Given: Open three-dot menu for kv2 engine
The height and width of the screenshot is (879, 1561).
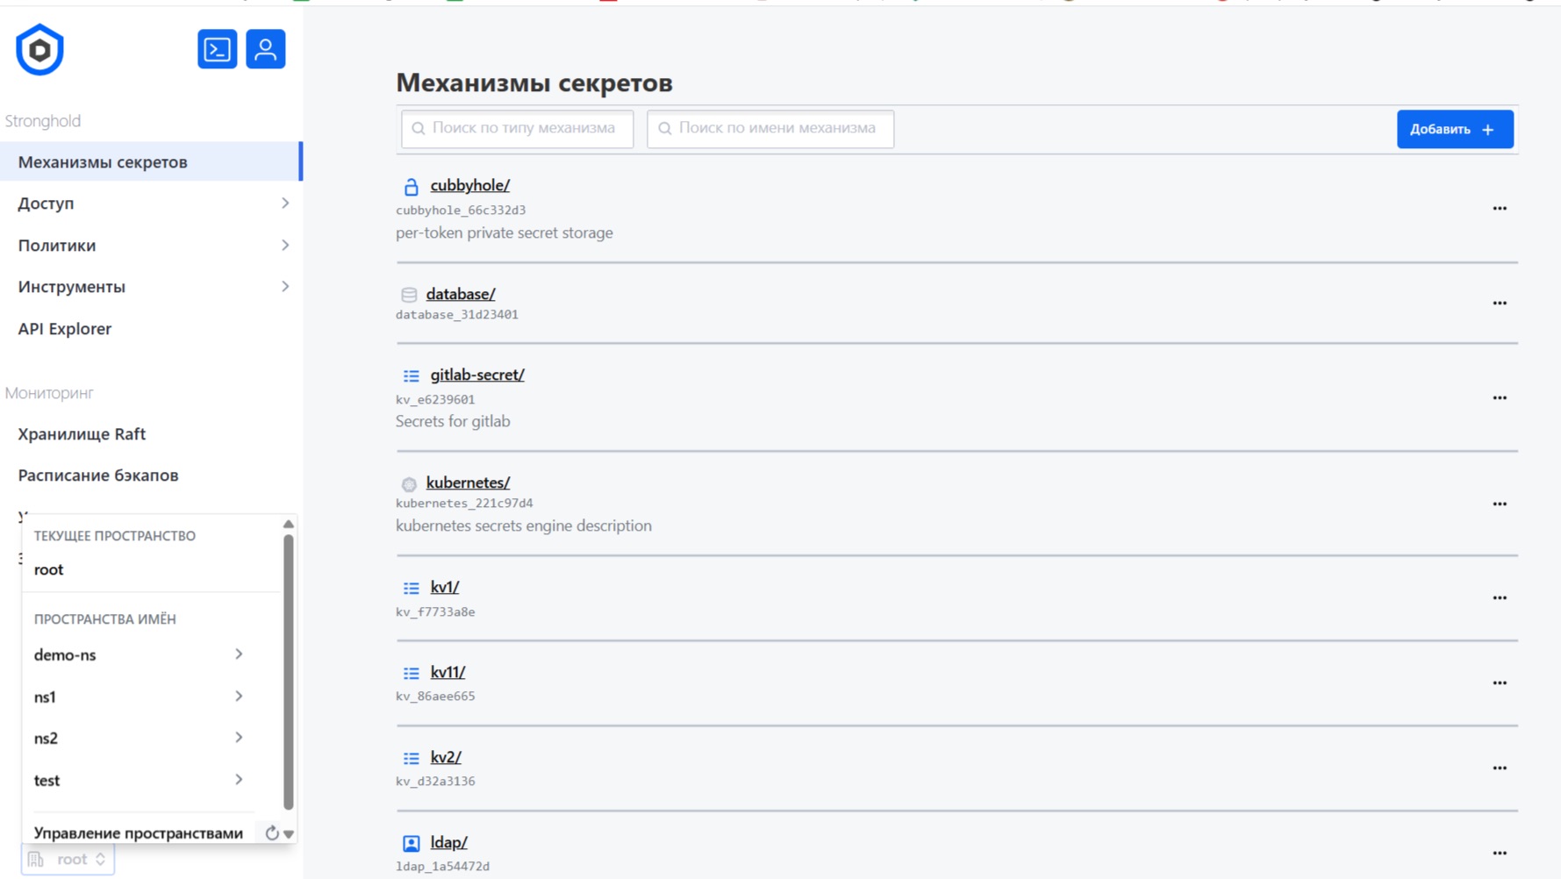Looking at the screenshot, I should pos(1499,768).
